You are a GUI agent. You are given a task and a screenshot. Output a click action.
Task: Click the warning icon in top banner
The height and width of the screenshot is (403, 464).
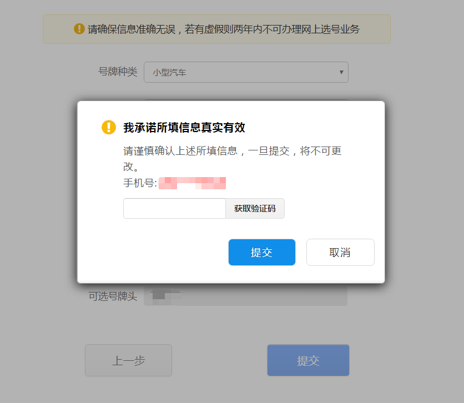pyautogui.click(x=79, y=29)
